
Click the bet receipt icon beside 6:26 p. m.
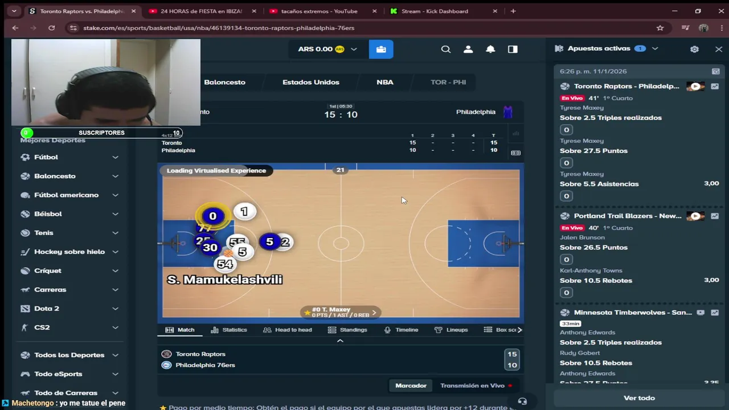click(715, 71)
